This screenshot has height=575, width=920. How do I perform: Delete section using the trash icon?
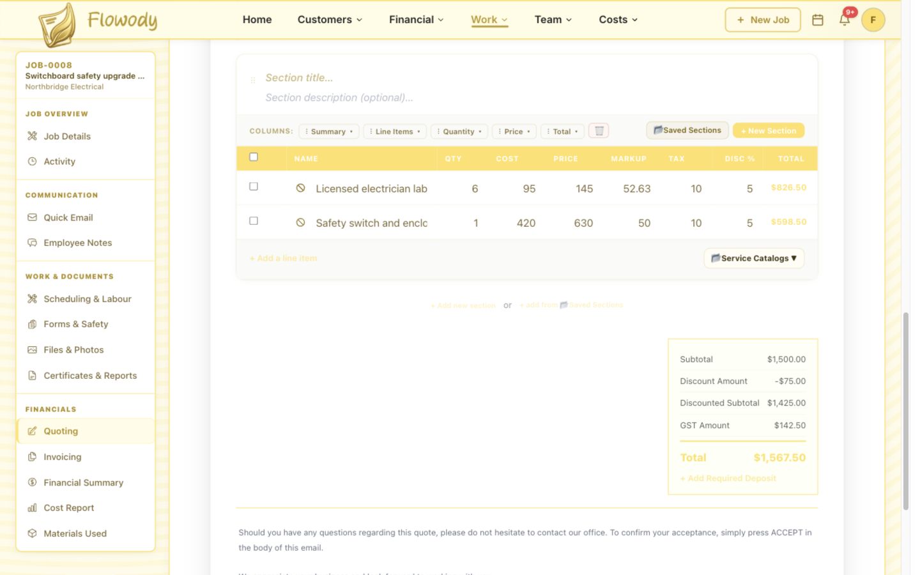599,131
